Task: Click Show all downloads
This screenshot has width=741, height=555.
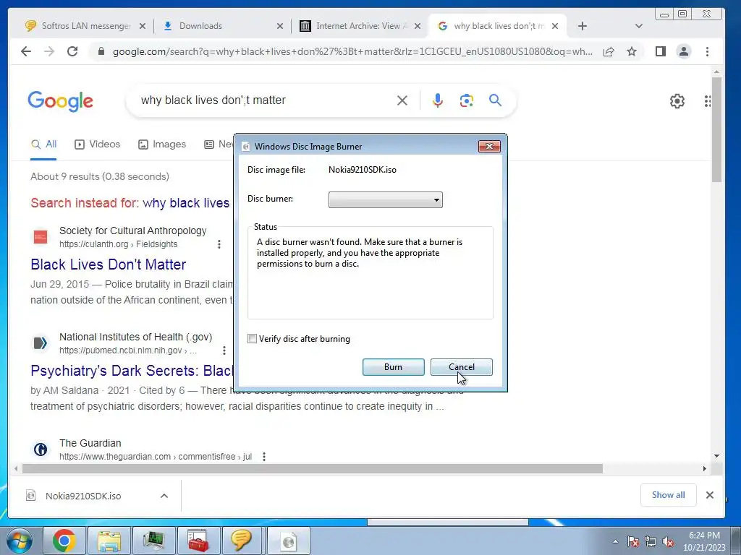Action: coord(668,495)
